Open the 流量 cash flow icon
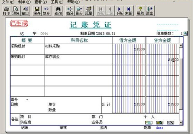The image size is (193, 134). pyautogui.click(x=89, y=11)
